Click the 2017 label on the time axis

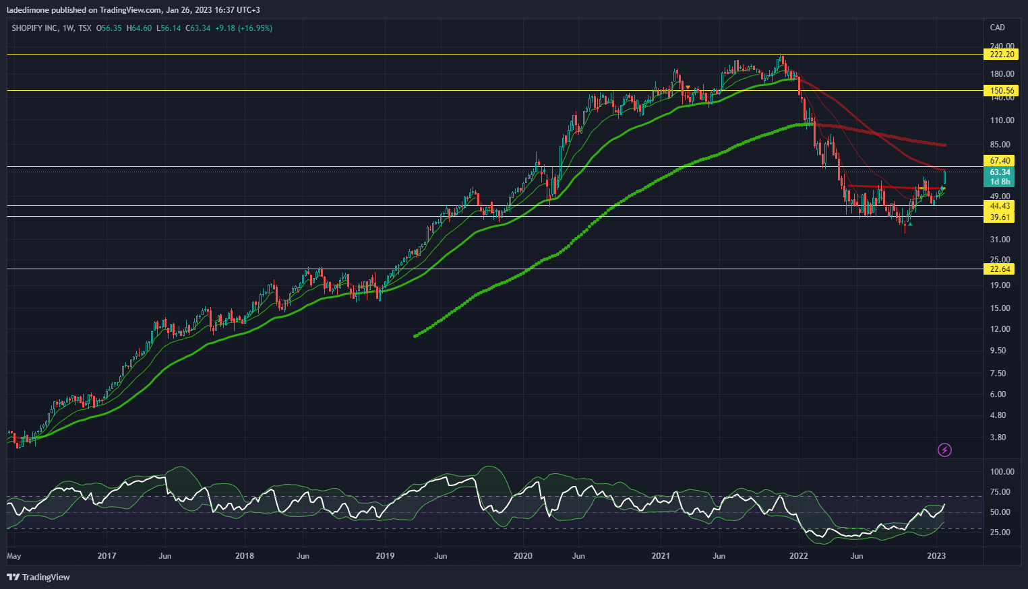click(x=107, y=556)
